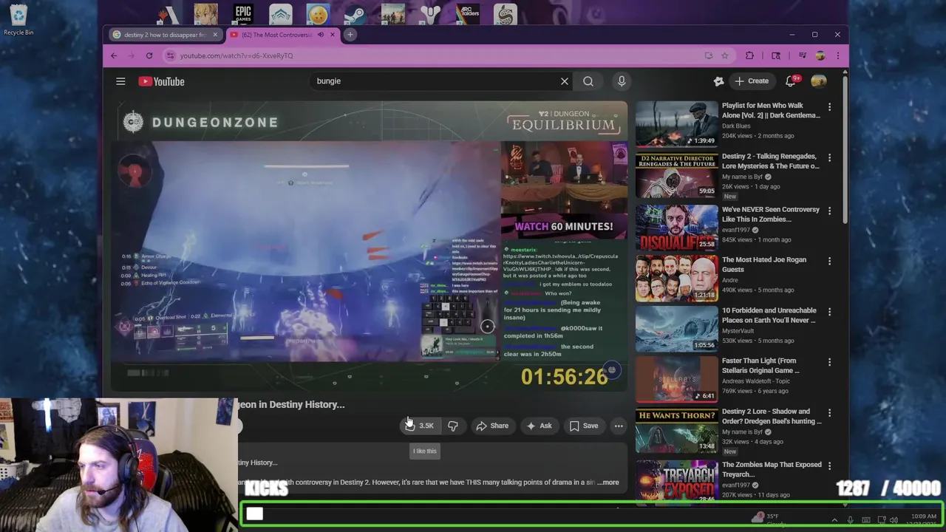This screenshot has width=946, height=532.
Task: Open options menu for 'NEVER Seen Controversy' video
Action: pos(829,211)
